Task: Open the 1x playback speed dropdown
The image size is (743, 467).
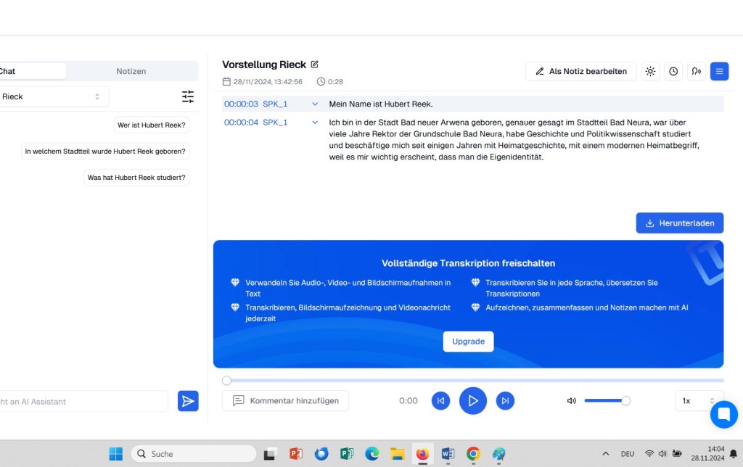Action: coord(698,400)
